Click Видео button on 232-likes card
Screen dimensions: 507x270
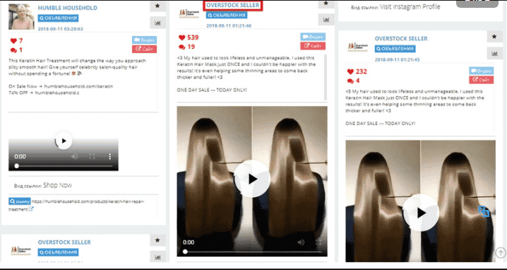(481, 71)
